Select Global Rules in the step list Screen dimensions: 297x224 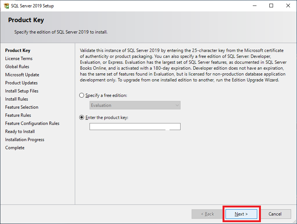coord(17,67)
